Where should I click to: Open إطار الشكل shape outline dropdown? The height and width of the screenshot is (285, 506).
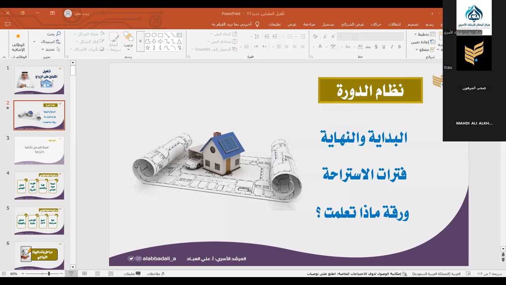coord(89,41)
